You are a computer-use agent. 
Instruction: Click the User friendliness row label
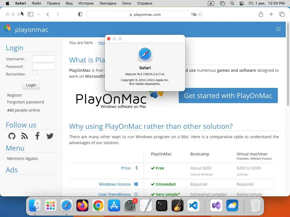(x=114, y=194)
